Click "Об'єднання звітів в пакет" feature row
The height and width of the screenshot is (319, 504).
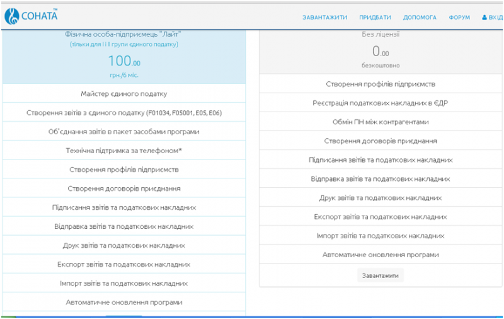(x=124, y=132)
